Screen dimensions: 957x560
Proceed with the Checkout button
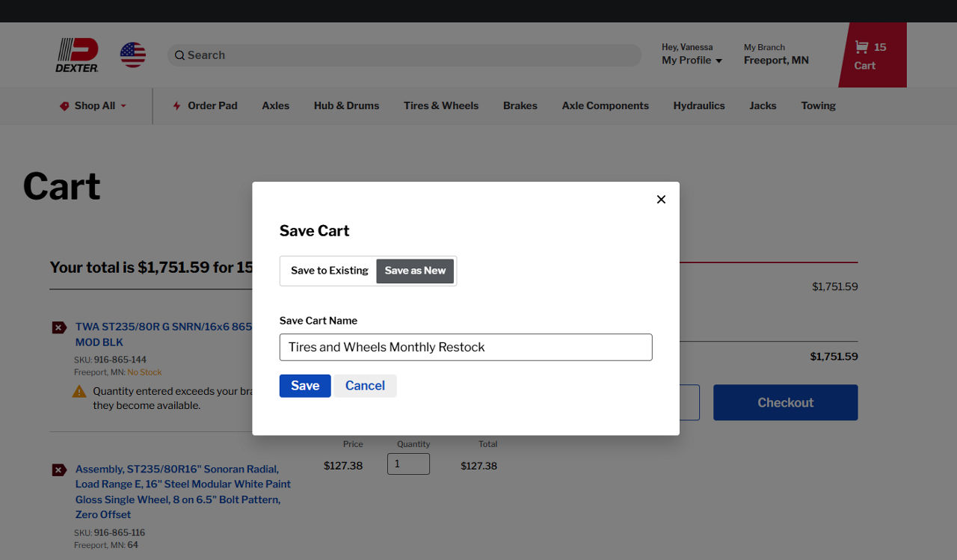click(x=785, y=402)
